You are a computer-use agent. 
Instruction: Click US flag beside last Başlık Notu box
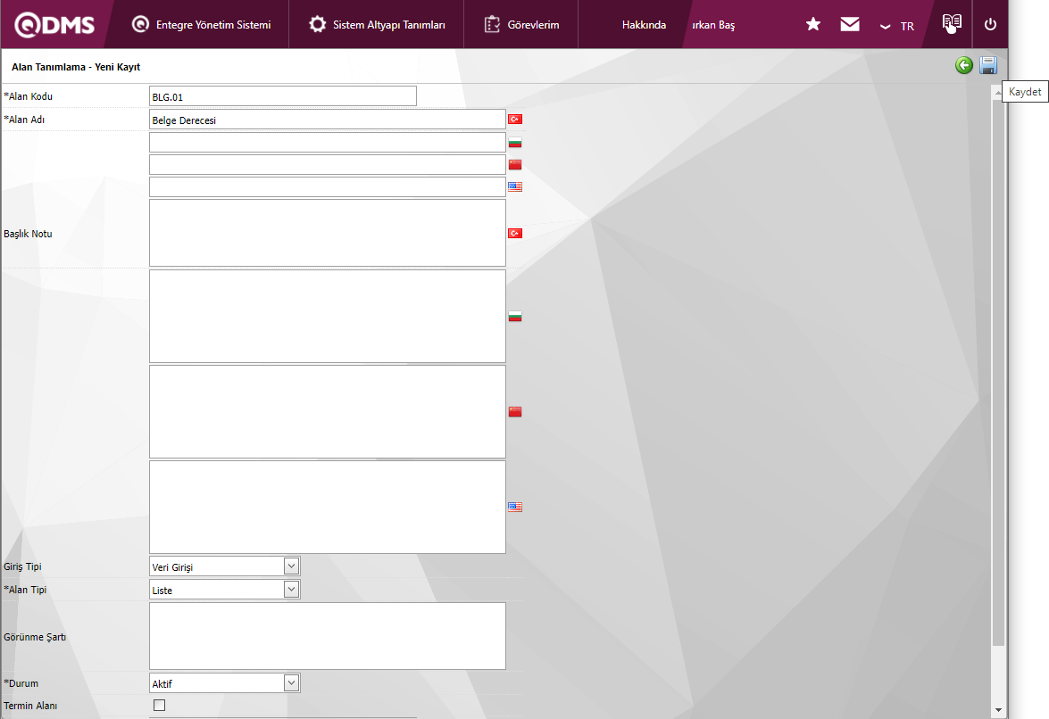click(x=515, y=507)
